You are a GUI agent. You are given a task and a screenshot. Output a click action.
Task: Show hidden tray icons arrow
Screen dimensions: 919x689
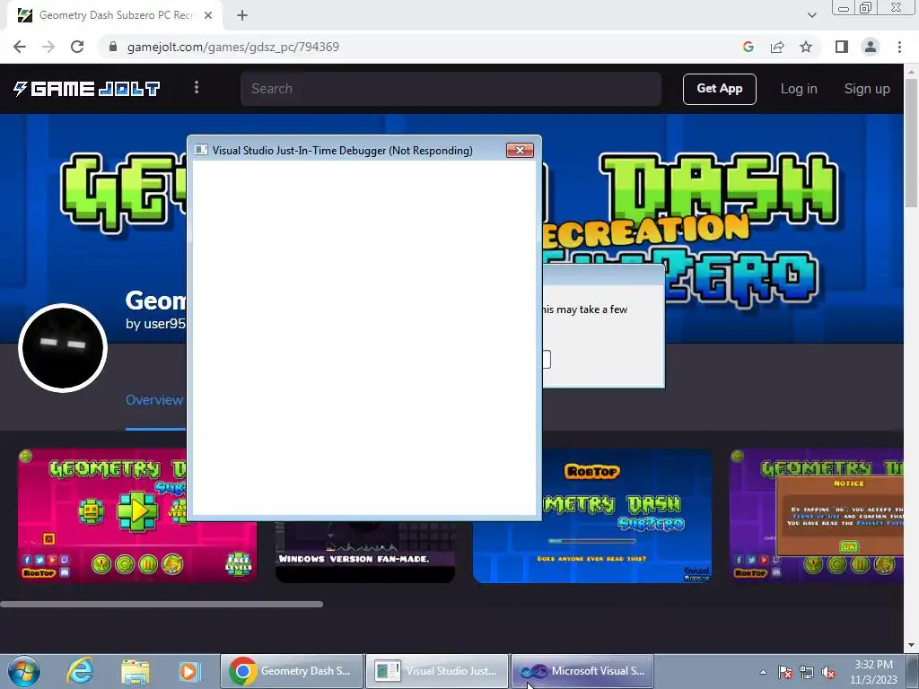763,672
